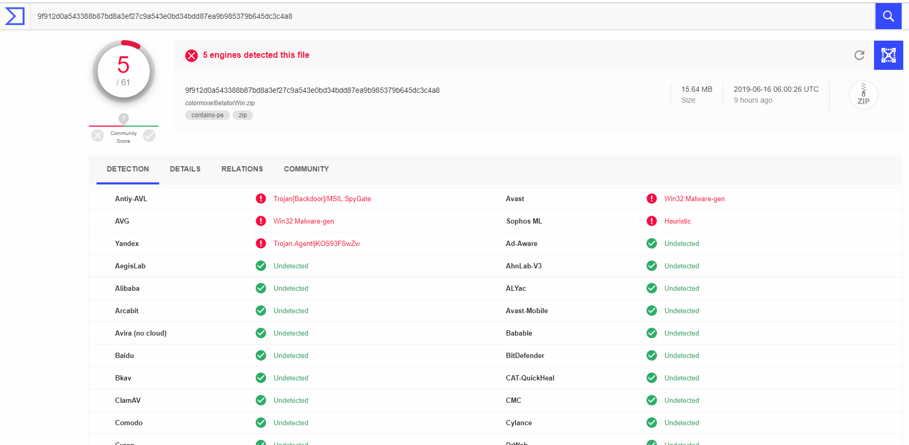Click the Sophos ML Heuristic result

[x=677, y=221]
